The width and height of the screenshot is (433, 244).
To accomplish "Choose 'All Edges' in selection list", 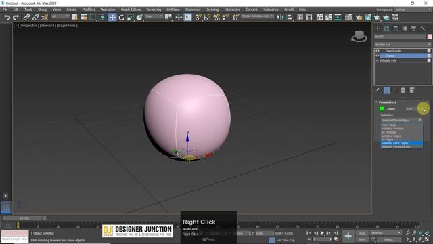I will point(401,140).
